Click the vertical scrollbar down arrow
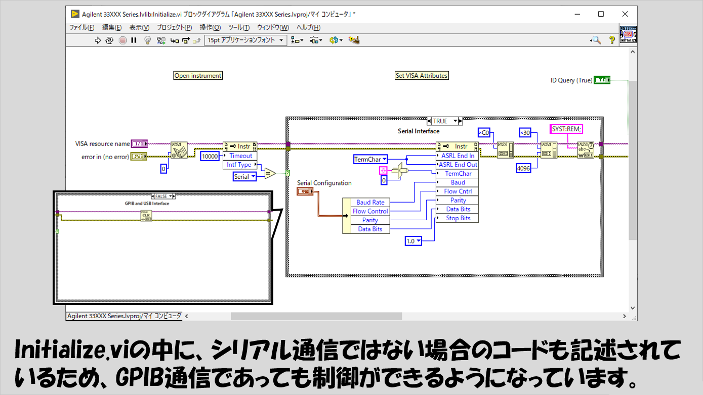Image resolution: width=703 pixels, height=395 pixels. pyautogui.click(x=633, y=308)
